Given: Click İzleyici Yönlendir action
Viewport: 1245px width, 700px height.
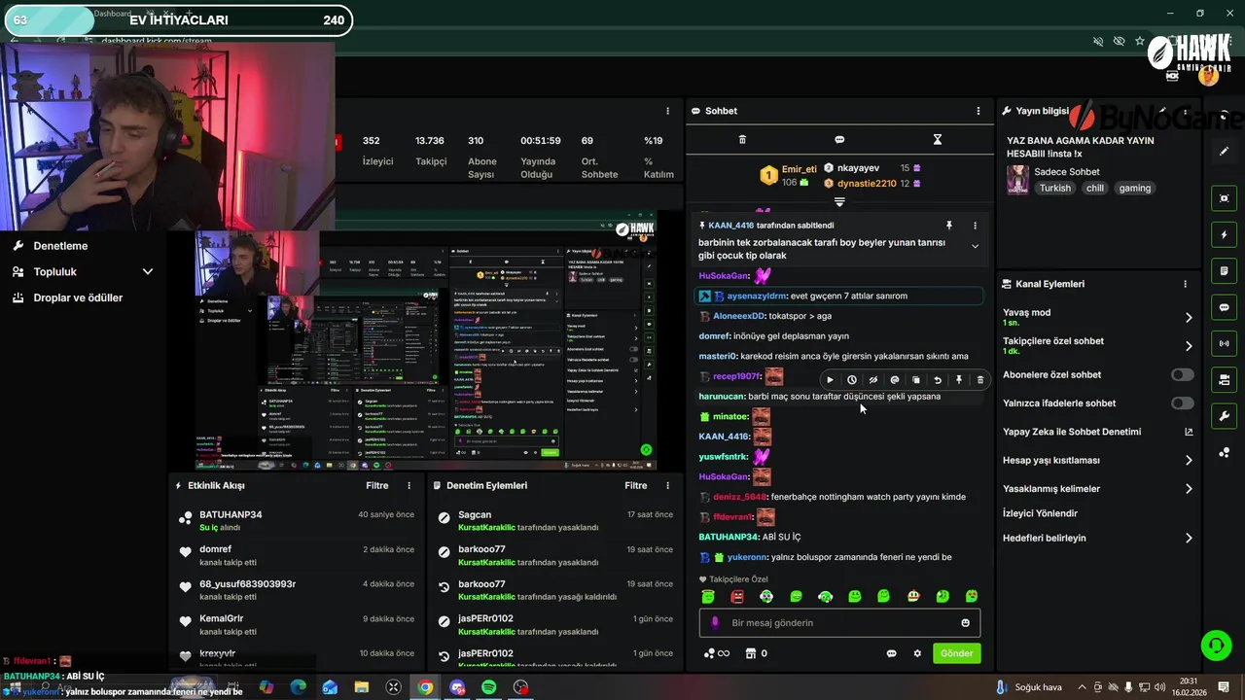Looking at the screenshot, I should click(x=1040, y=513).
